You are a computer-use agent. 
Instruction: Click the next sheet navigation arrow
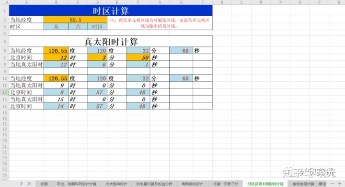22,184
